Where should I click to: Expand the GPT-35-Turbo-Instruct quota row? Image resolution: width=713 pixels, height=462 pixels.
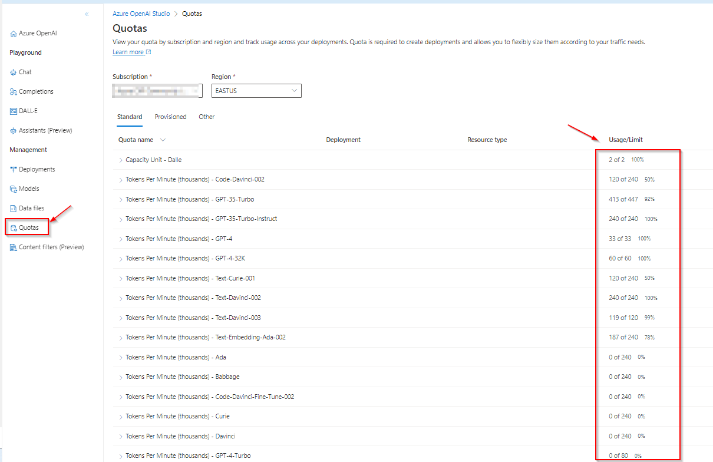tap(121, 219)
